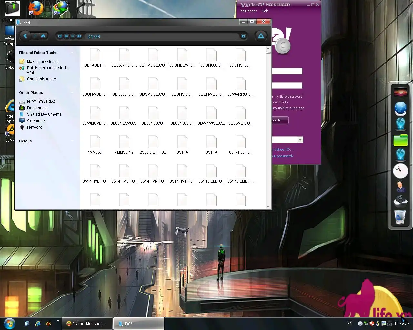The width and height of the screenshot is (413, 330).
Task: Open the Documents desktop folder icon
Action: 12,9
